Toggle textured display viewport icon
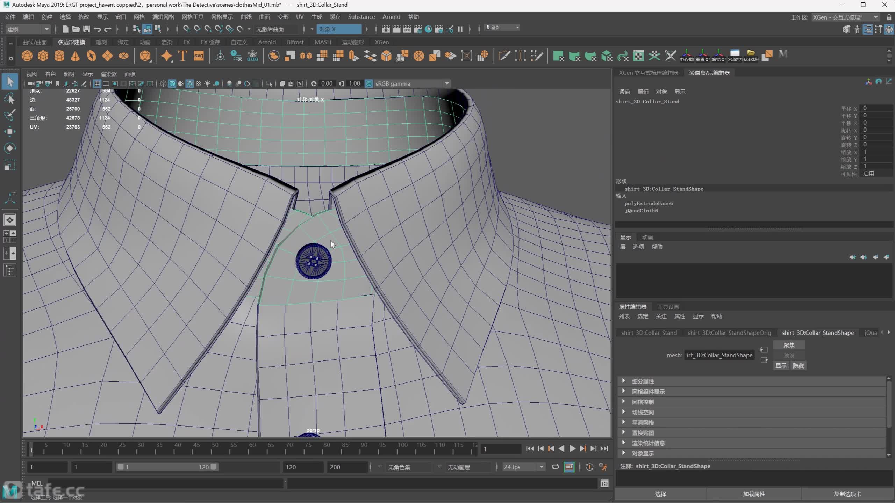Viewport: 895px width, 503px height. 198,83
